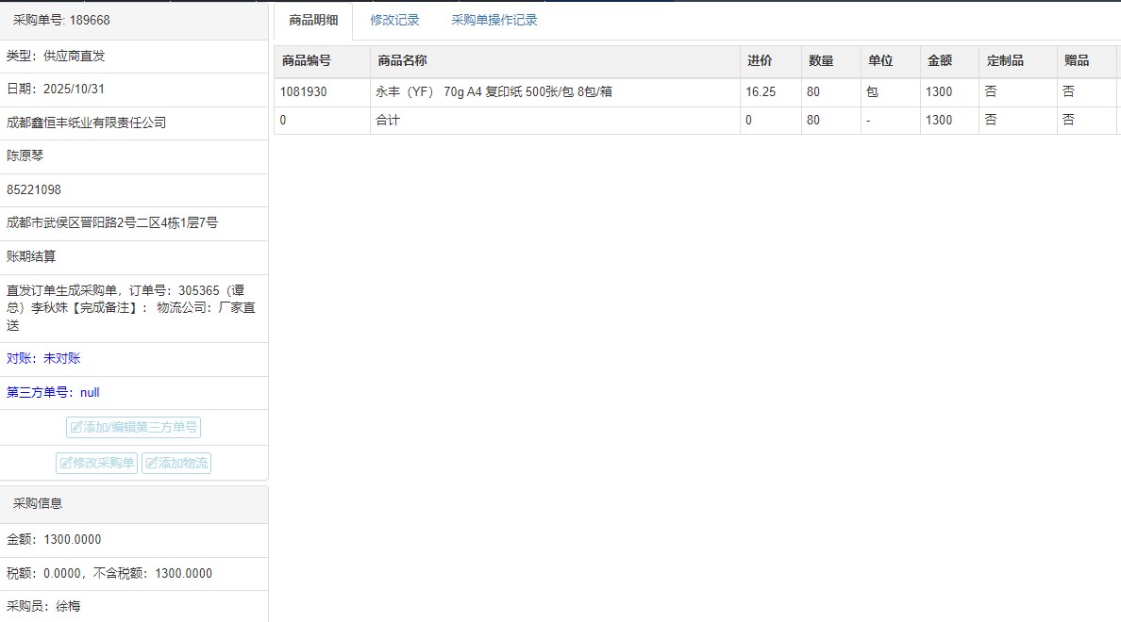Click the 商品编号 column header
Screen dimensions: 1121x622
[306, 60]
